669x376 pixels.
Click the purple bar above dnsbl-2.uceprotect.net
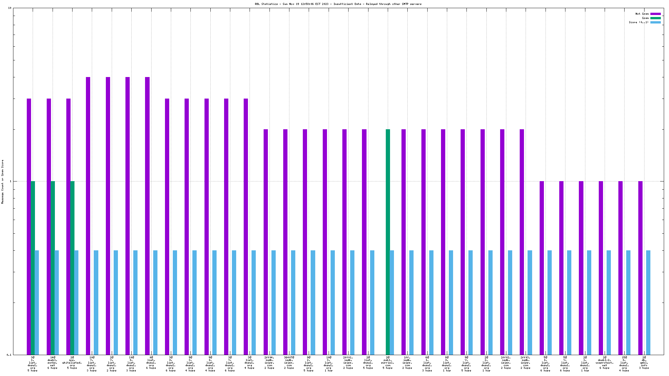(601, 268)
